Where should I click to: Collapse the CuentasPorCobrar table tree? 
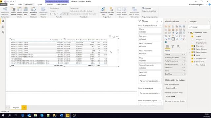189,33
